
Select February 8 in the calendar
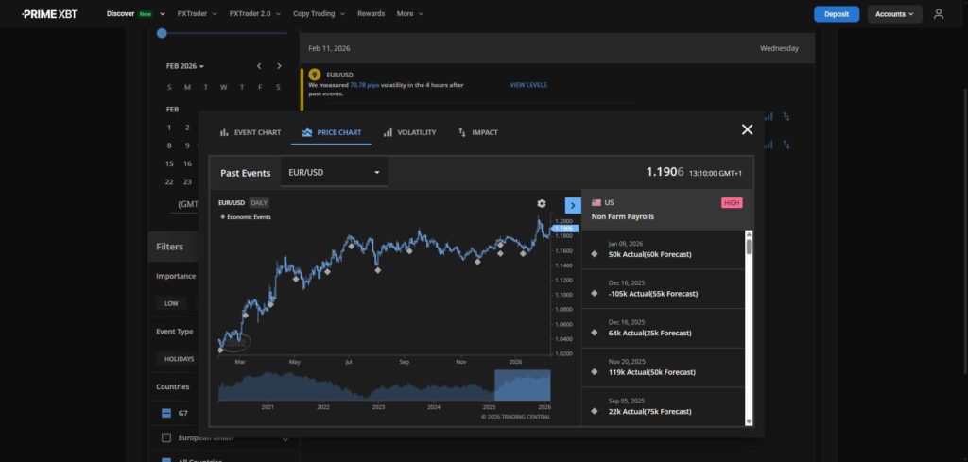pos(169,146)
